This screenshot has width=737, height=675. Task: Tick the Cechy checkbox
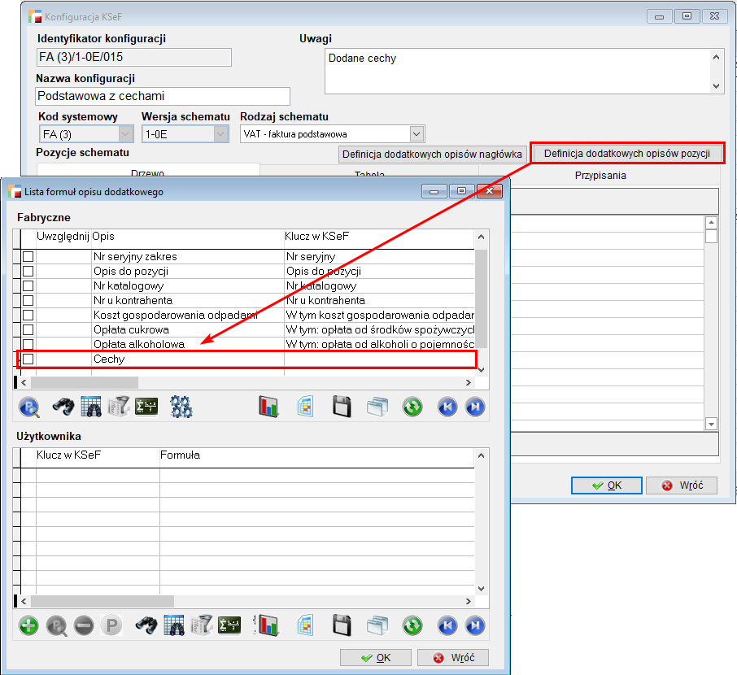[28, 359]
